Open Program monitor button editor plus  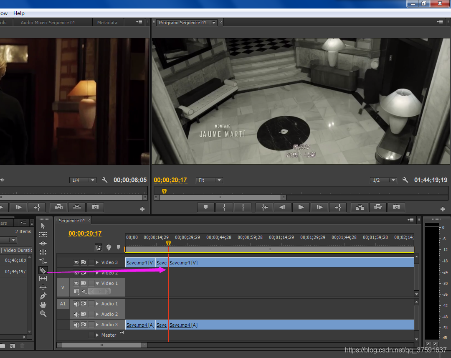tap(443, 209)
